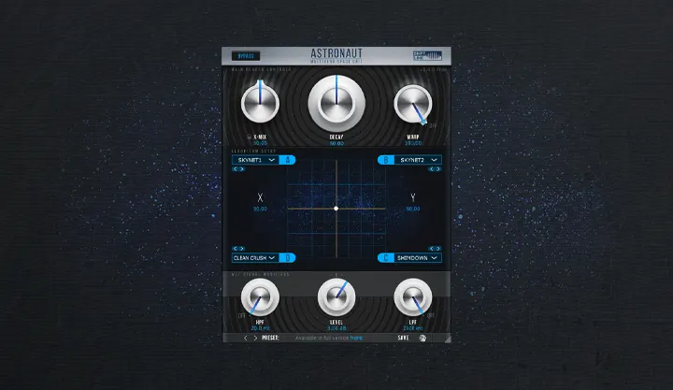Go to previous preset with left arrow
The width and height of the screenshot is (673, 390).
tap(246, 339)
